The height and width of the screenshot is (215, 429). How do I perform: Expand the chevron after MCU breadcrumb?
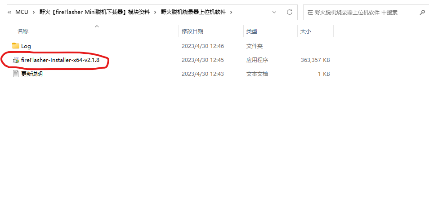point(34,12)
